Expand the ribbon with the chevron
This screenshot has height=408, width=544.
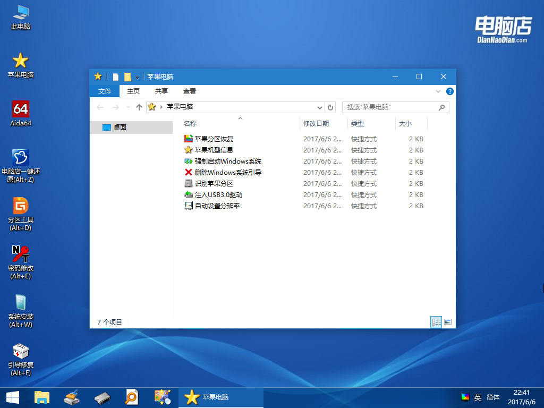438,91
